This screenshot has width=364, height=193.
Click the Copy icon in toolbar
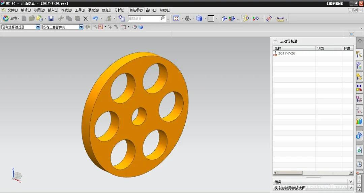pyautogui.click(x=69, y=18)
